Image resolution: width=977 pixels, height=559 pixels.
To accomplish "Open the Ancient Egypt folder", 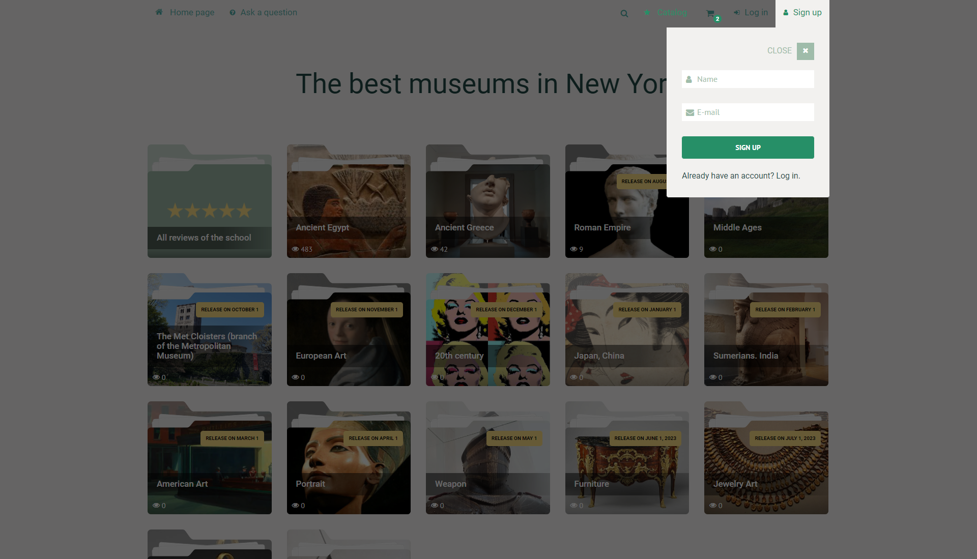I will point(349,201).
